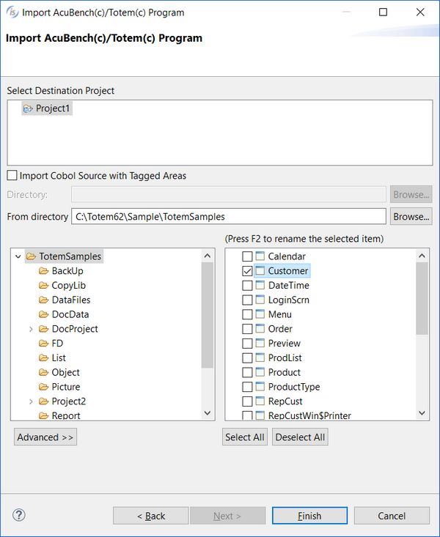This screenshot has height=537, width=440.
Task: Check the ProductType checkbox
Action: [x=247, y=387]
